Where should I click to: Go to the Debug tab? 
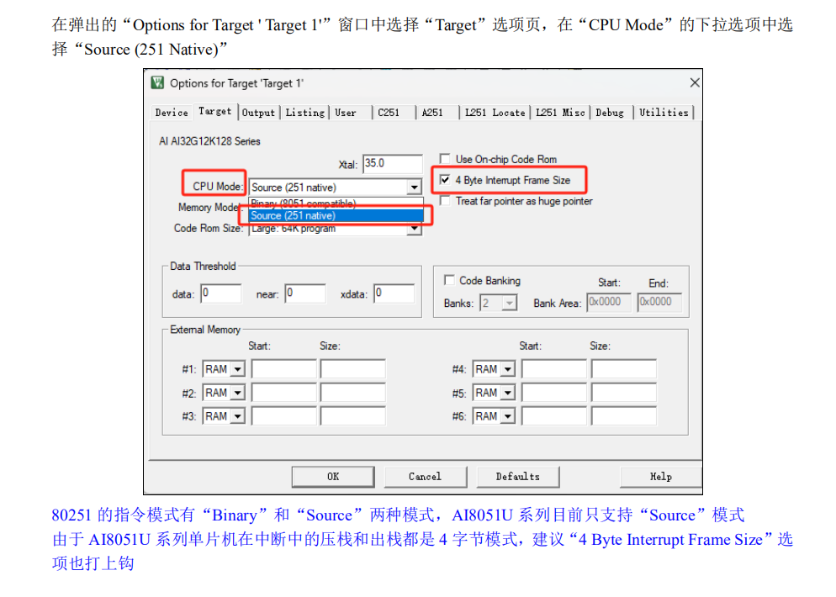coord(610,113)
